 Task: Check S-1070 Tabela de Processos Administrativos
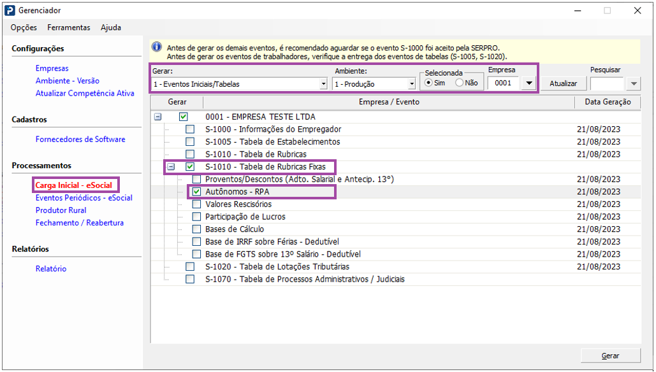190,279
